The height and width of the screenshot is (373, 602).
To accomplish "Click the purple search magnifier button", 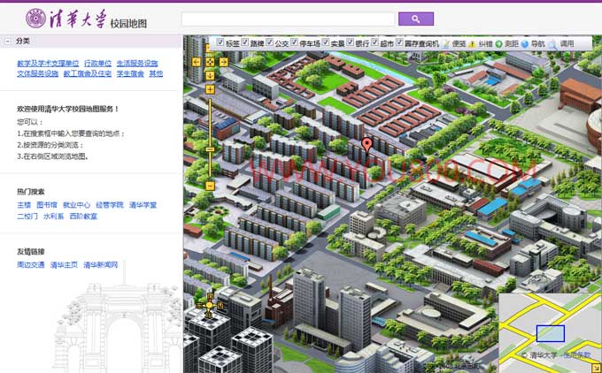I will [x=415, y=19].
